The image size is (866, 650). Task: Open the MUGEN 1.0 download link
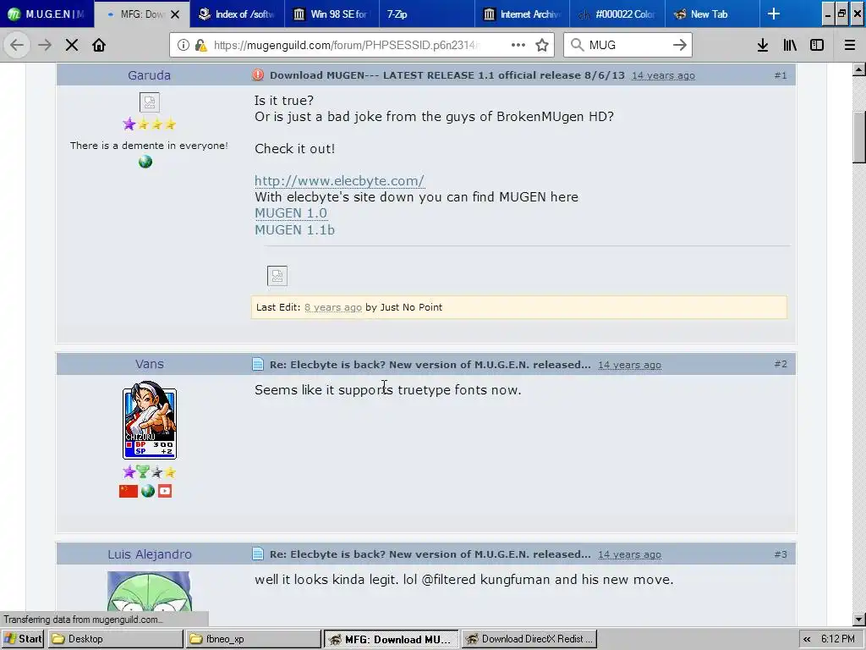(291, 212)
